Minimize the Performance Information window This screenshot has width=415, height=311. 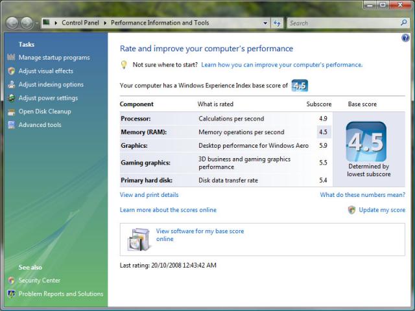click(x=370, y=5)
